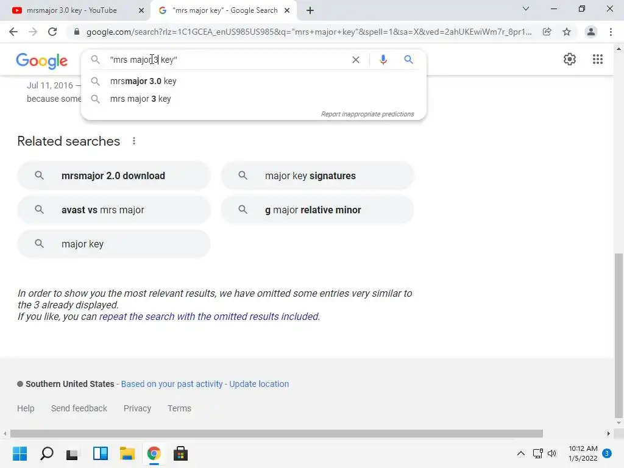Start voice search with microphone

[383, 60]
